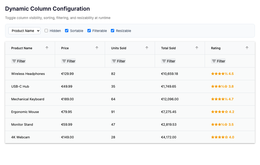
Task: Click the filter icon under Price
Action: (64, 61)
